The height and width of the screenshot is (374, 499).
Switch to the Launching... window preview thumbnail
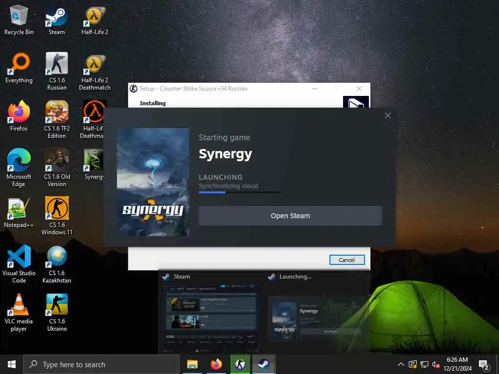pos(317,312)
